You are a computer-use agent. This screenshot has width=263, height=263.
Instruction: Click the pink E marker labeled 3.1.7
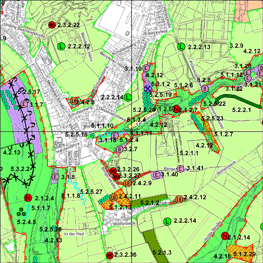(x=24, y=104)
